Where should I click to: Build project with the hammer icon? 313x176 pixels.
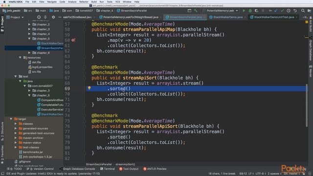click(196, 11)
